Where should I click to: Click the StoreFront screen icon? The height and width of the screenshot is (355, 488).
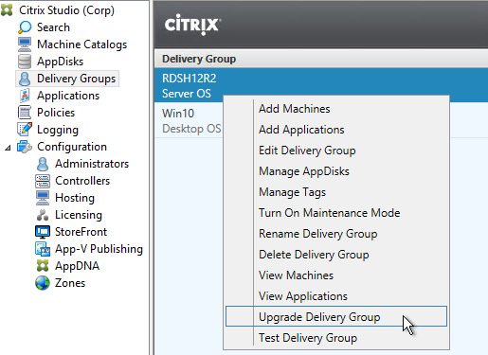43,232
